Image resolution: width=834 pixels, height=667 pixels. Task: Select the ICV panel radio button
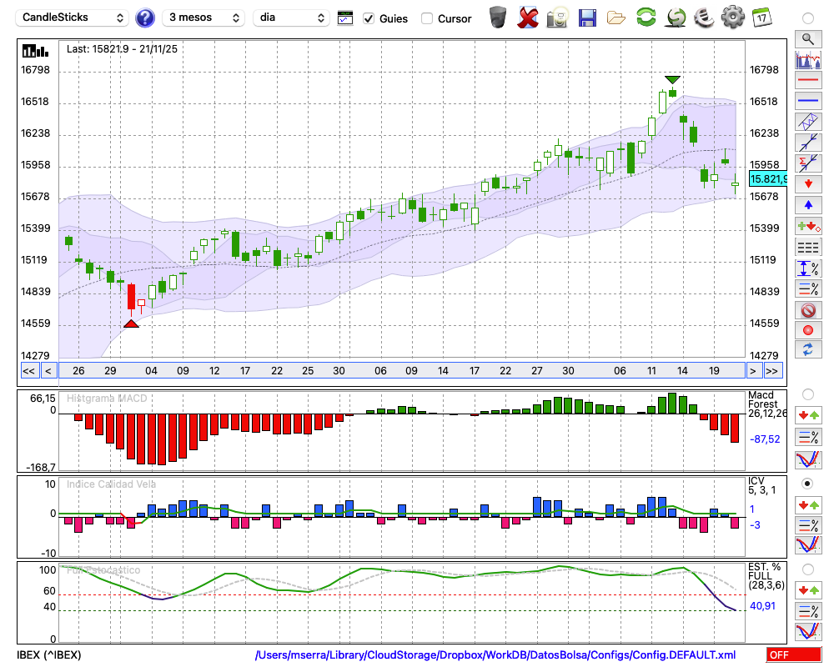pos(808,484)
